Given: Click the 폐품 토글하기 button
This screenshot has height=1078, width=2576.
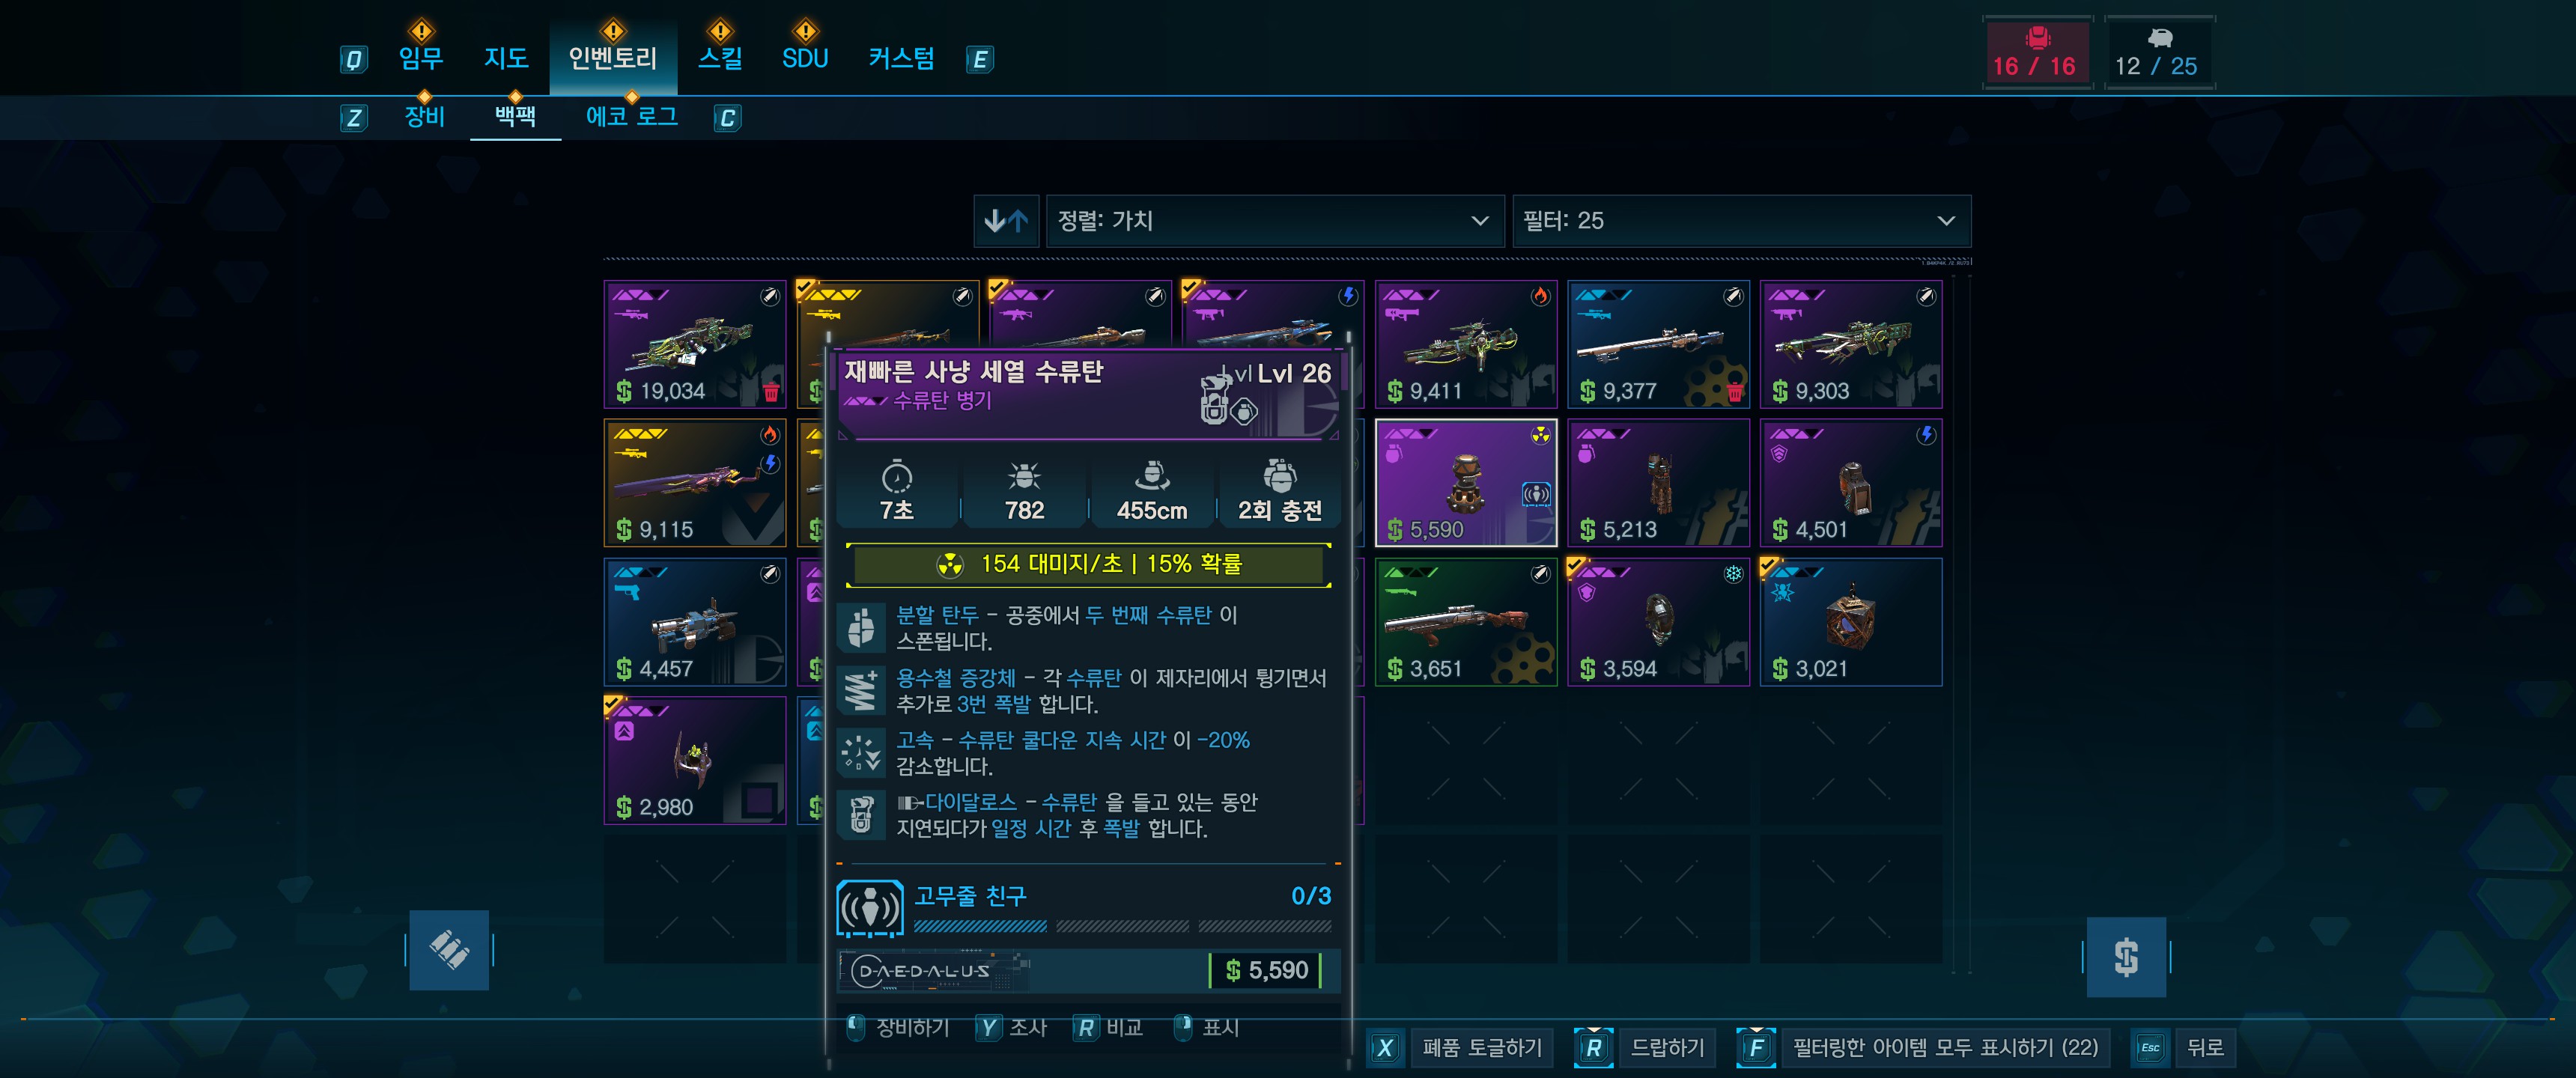Looking at the screenshot, I should point(1482,1047).
